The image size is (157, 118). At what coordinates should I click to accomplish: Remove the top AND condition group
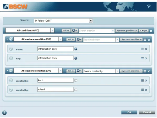click(151, 31)
